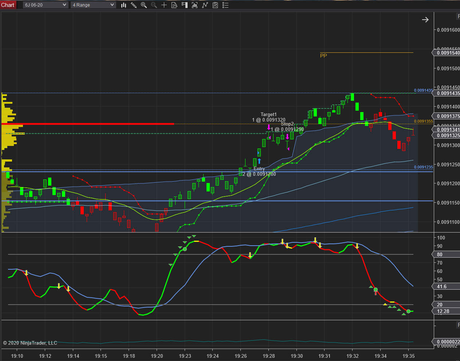
Task: Click the 0.0091375 price marker
Action: click(x=447, y=116)
